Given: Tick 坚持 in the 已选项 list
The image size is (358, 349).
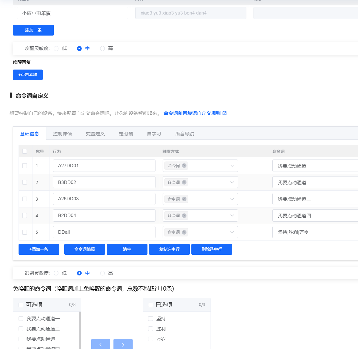Looking at the screenshot, I should tap(151, 319).
